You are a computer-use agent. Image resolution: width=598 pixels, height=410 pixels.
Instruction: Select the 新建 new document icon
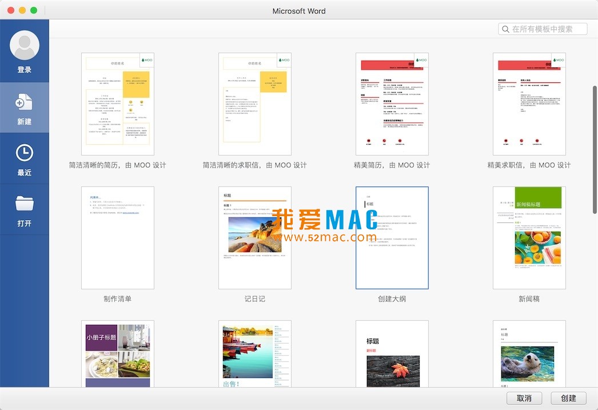pos(24,102)
